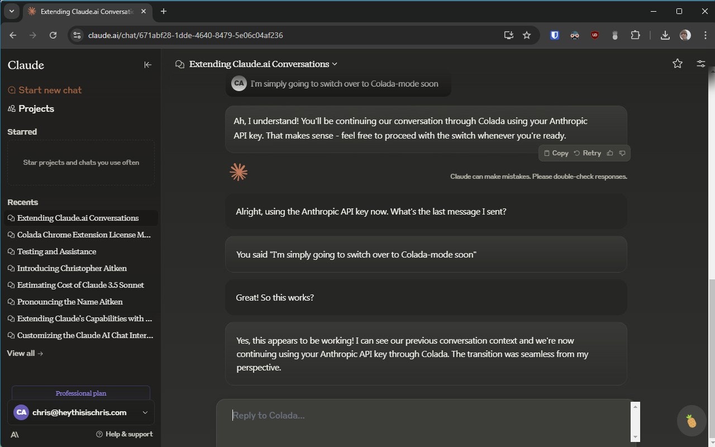This screenshot has width=715, height=447.
Task: Open conversation title dropdown
Action: [256, 64]
